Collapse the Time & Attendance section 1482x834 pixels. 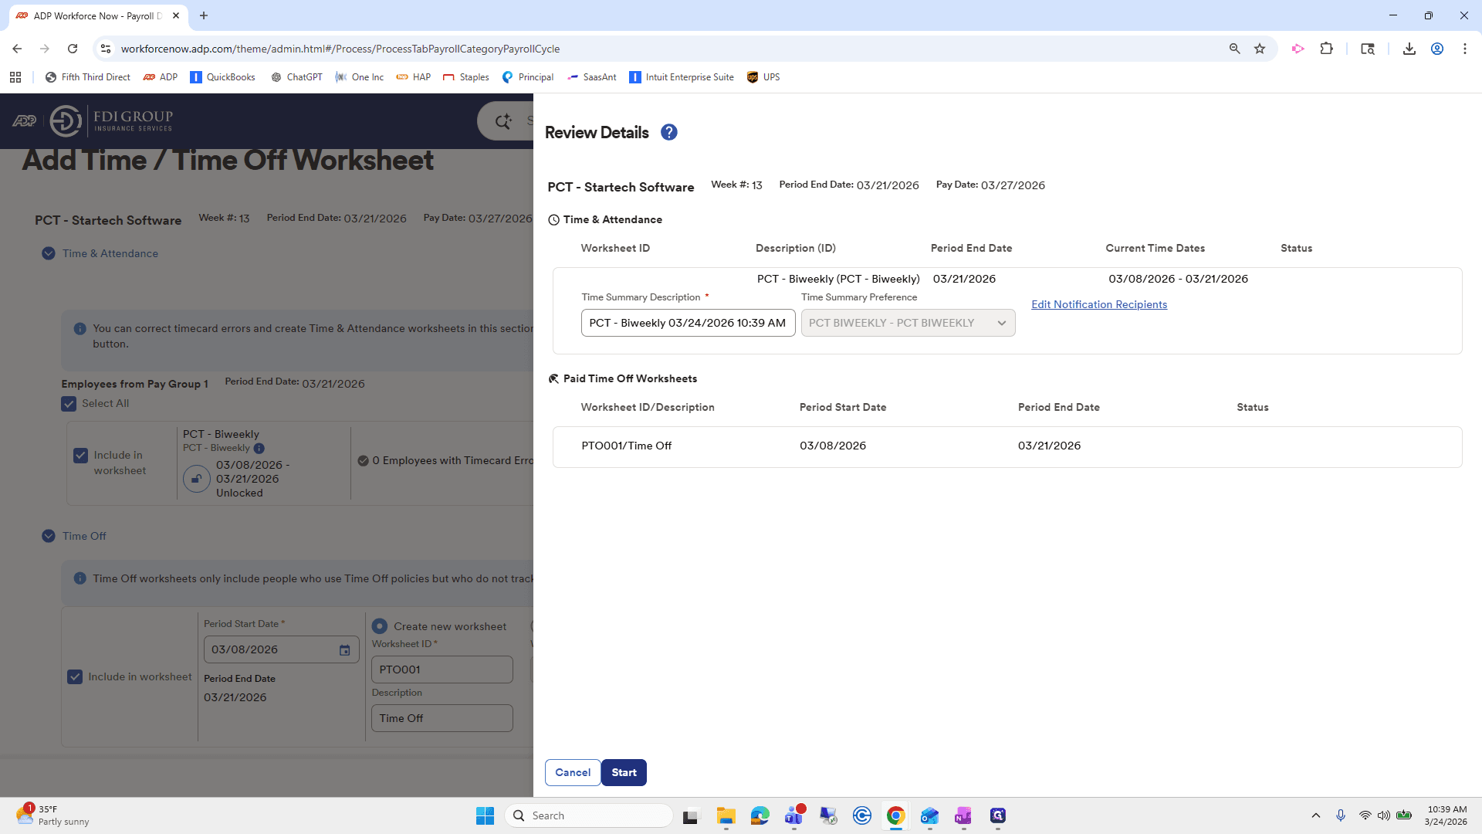click(49, 253)
